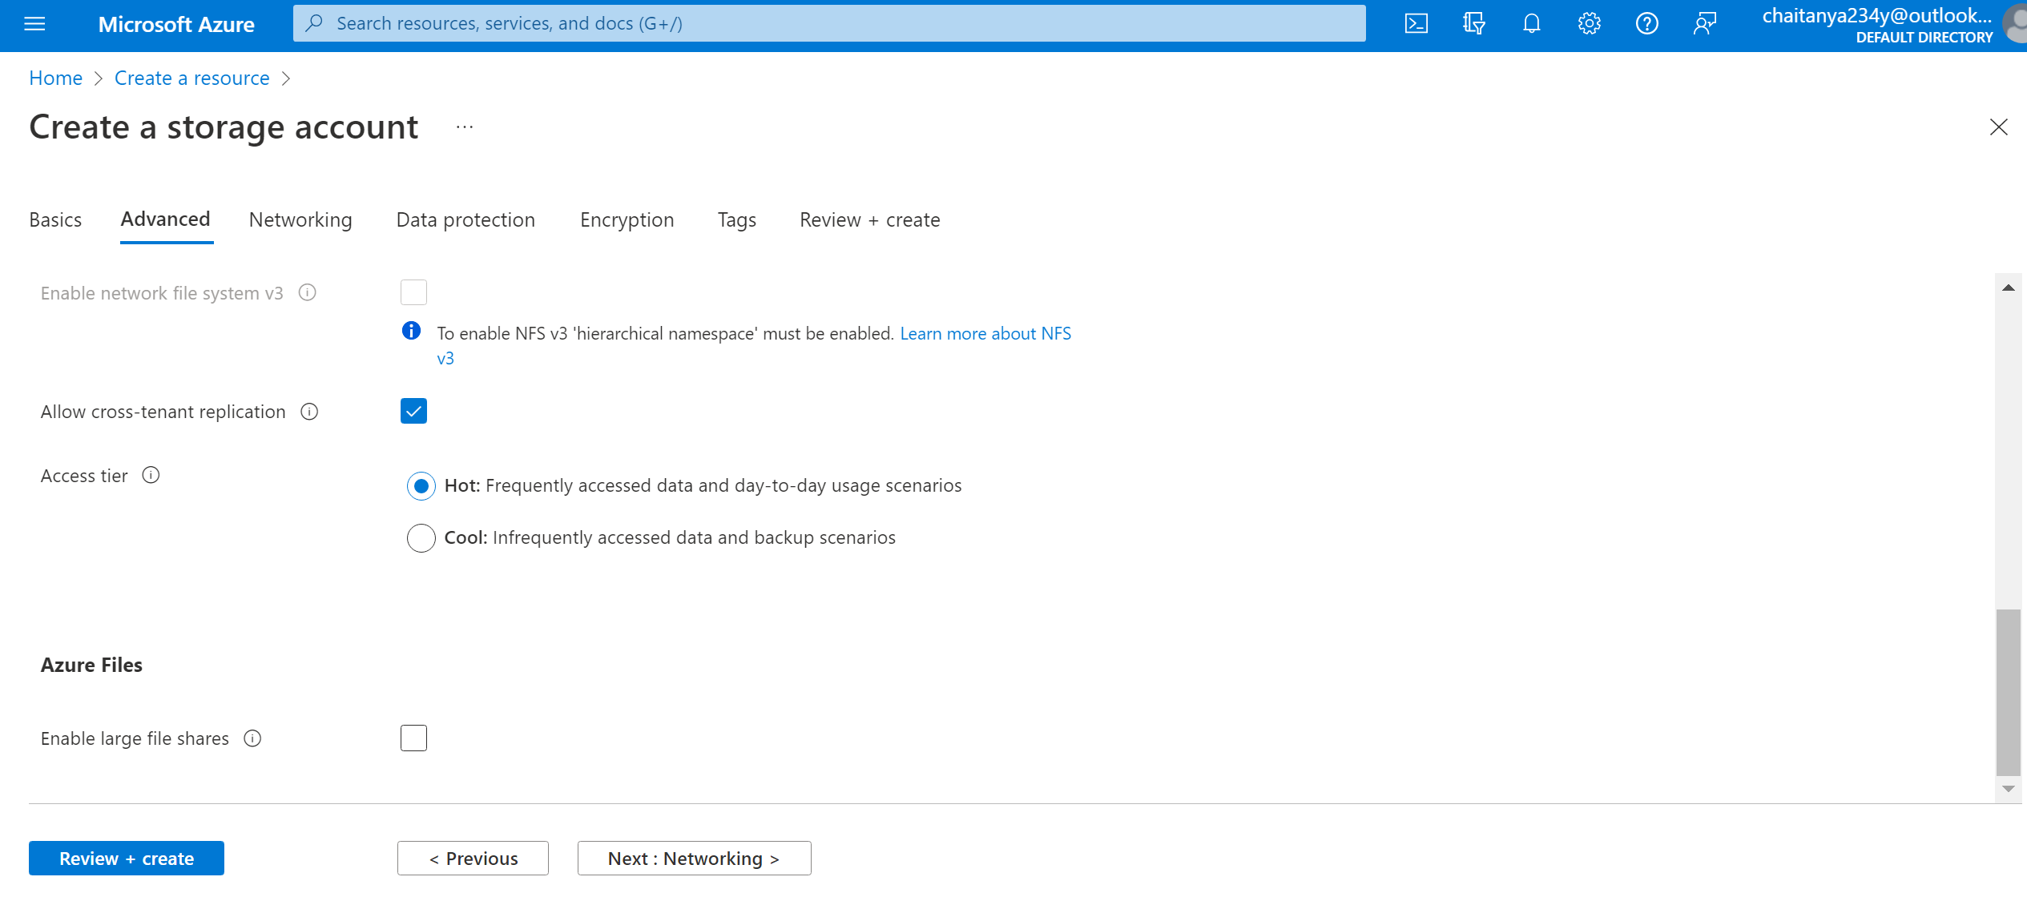
Task: Open the portal hamburger menu
Action: (34, 23)
